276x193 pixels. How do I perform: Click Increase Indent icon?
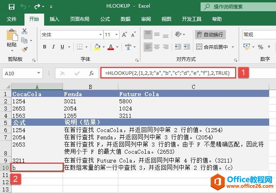187,47
